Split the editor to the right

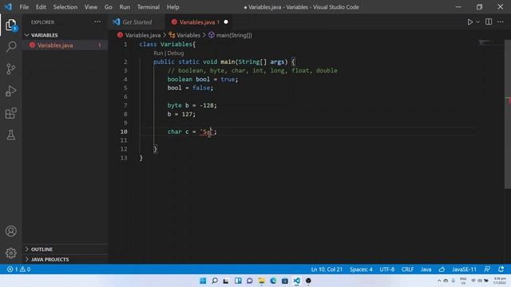(x=489, y=22)
